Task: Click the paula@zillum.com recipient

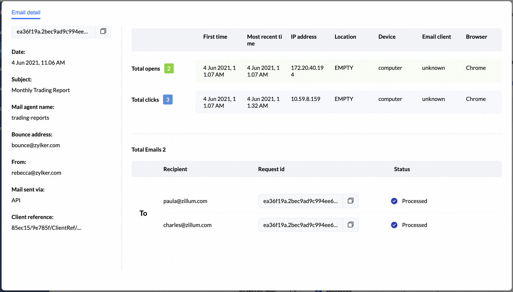Action: click(185, 201)
